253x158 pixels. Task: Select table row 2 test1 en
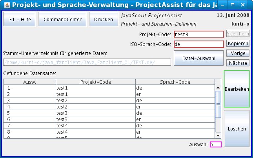click(95, 94)
